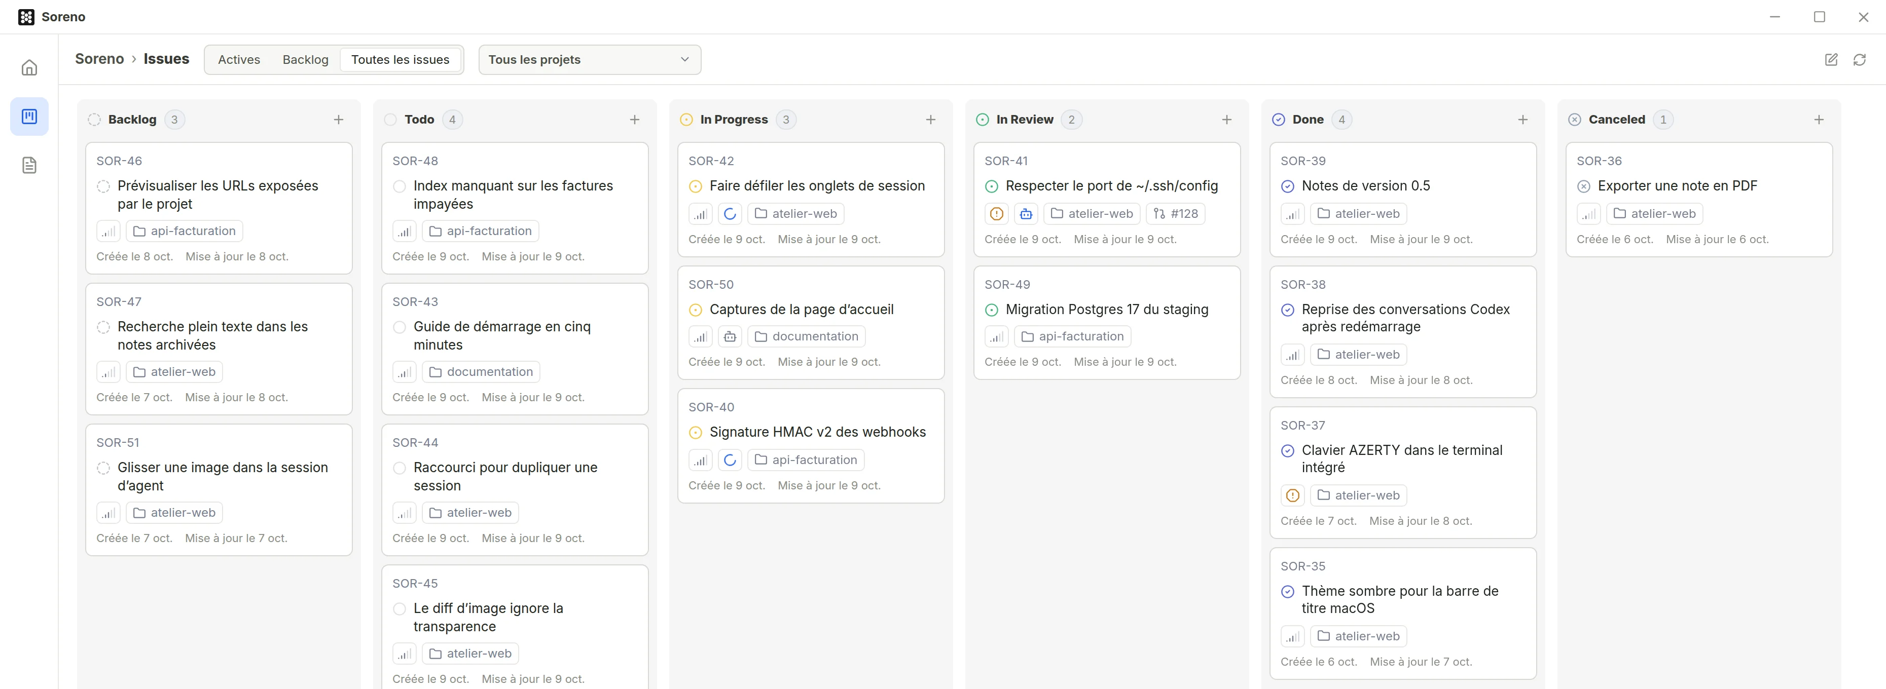
Task: Open the documents icon in sidebar
Action: click(x=29, y=165)
